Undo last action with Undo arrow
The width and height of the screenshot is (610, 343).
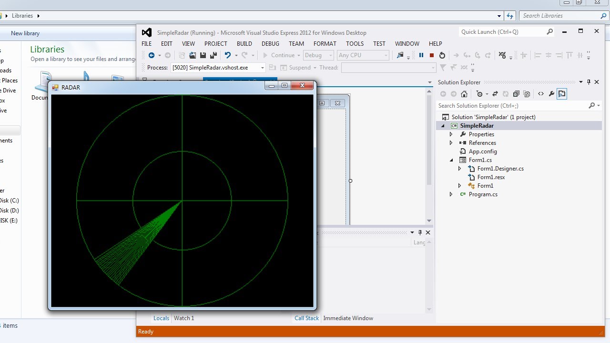click(x=228, y=55)
